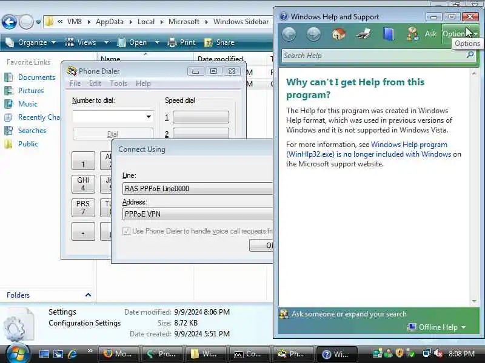Click the Views toolbar button
Screen dimensions: 485x363
82,42
